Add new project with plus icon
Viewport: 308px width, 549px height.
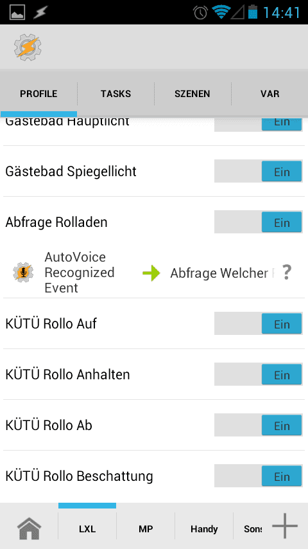(285, 526)
